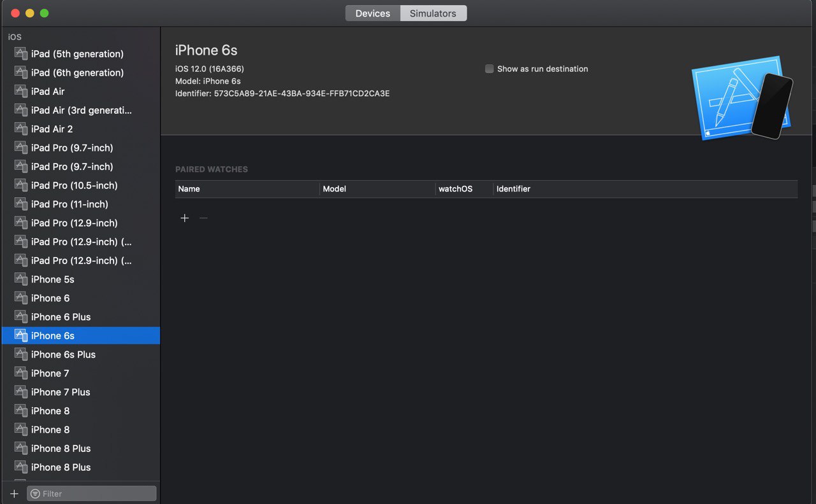Add a paired watch with plus button
Viewport: 816px width, 504px height.
tap(185, 218)
